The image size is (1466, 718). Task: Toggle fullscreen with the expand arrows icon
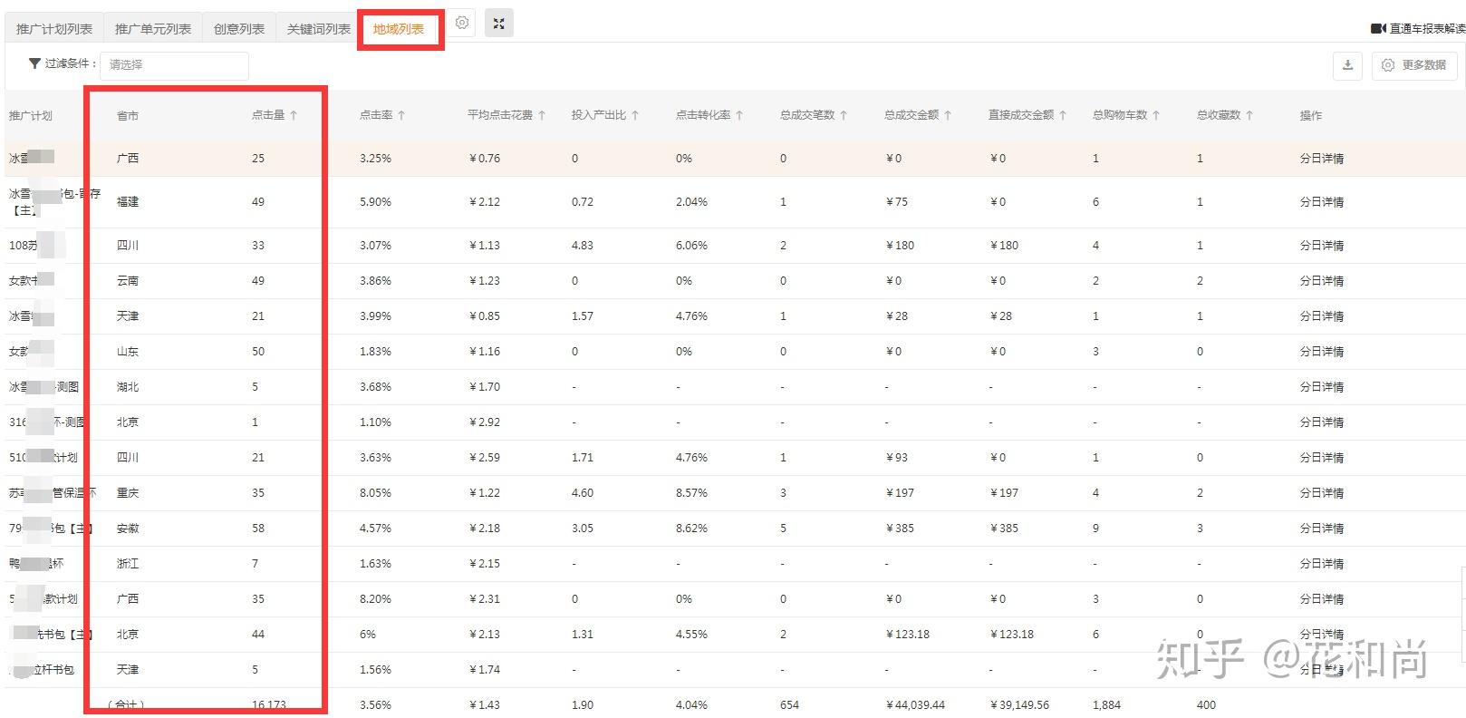[x=499, y=24]
